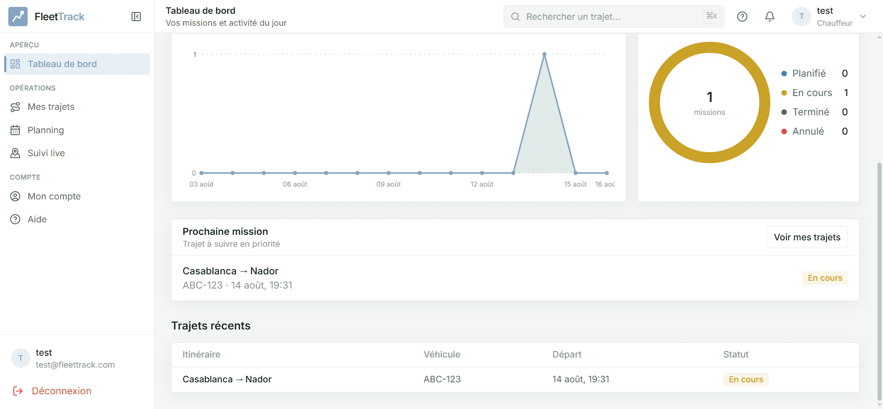The height and width of the screenshot is (409, 883).
Task: Click the 1 missions donut center label
Action: 710,103
